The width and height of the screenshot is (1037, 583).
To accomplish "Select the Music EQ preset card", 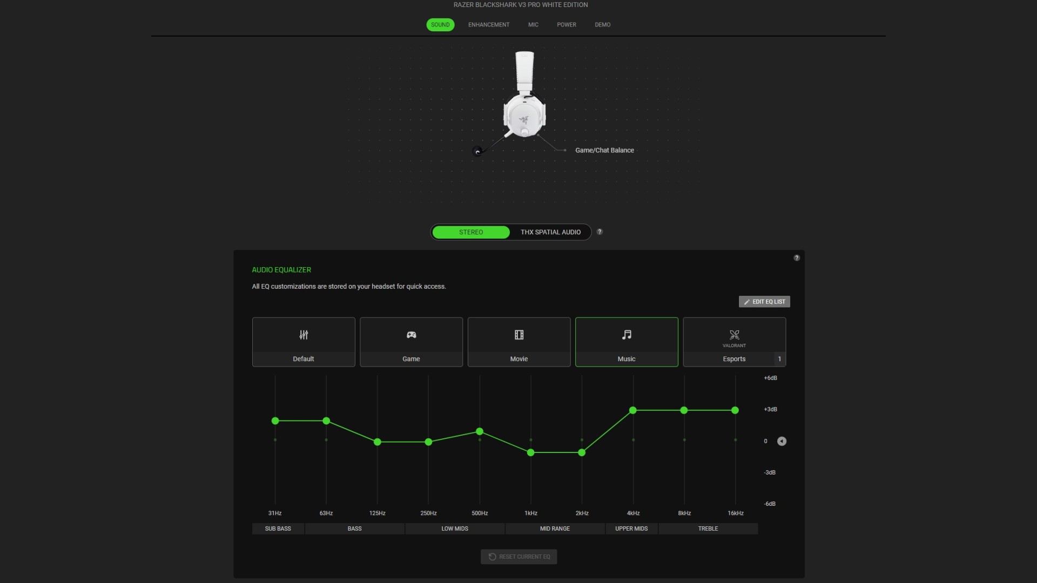I will tap(627, 342).
